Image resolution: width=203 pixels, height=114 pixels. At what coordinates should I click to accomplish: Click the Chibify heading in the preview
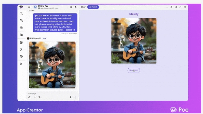(134, 14)
